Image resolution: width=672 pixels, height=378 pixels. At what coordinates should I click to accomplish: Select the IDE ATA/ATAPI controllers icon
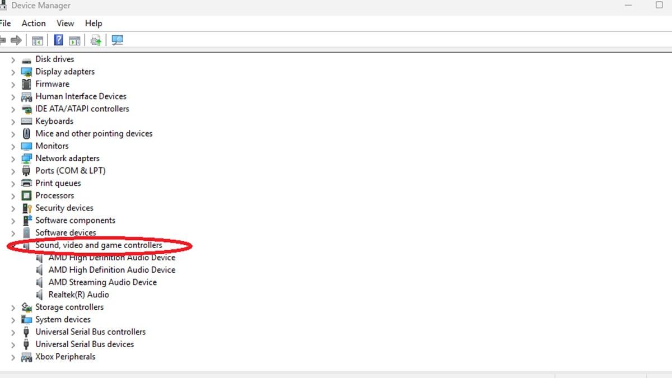[26, 109]
